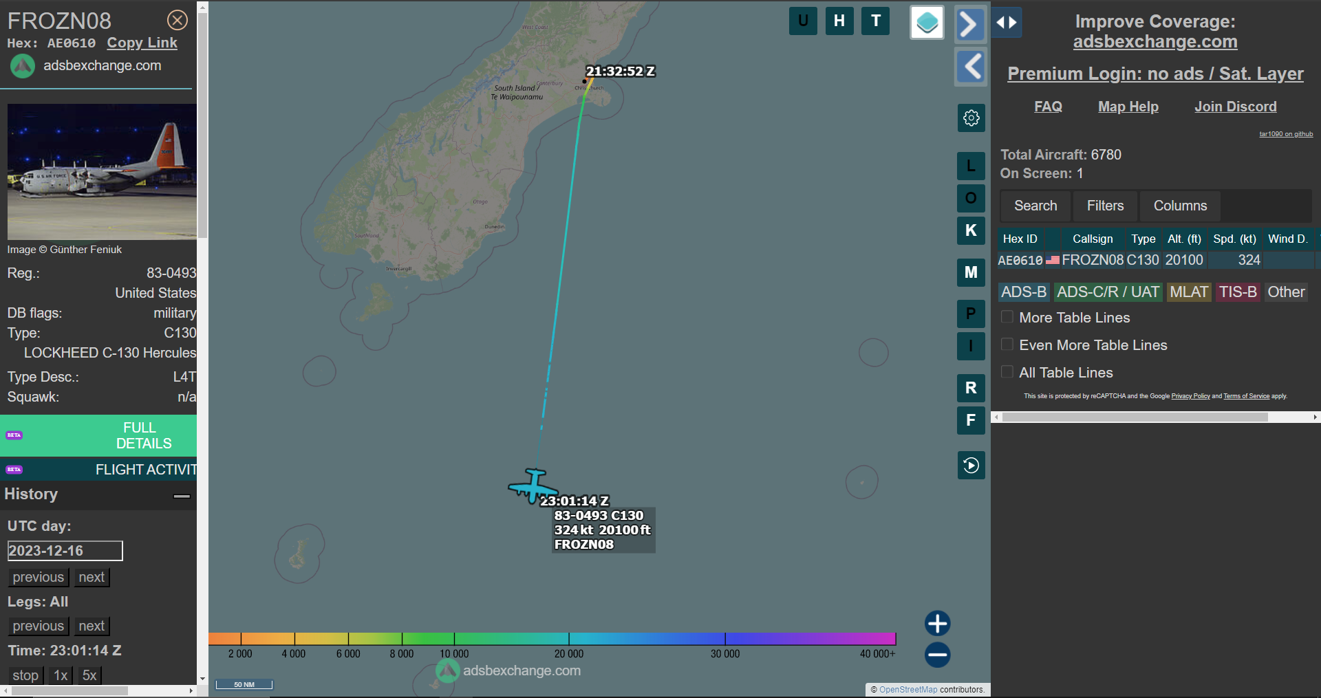Click the O map option button

[971, 198]
